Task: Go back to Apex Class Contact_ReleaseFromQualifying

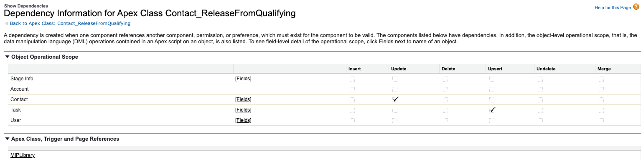Action: [70, 23]
